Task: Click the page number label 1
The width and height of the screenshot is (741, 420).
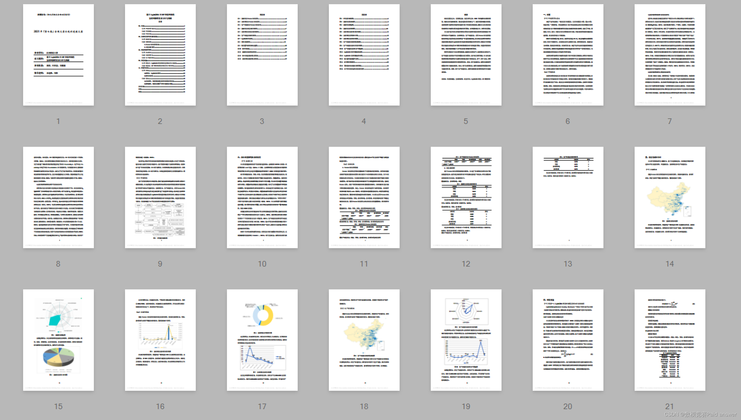Action: click(58, 121)
